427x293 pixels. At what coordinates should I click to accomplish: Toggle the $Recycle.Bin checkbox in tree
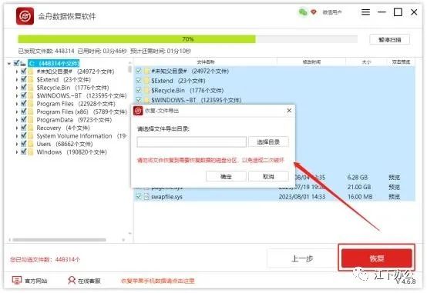pyautogui.click(x=24, y=88)
